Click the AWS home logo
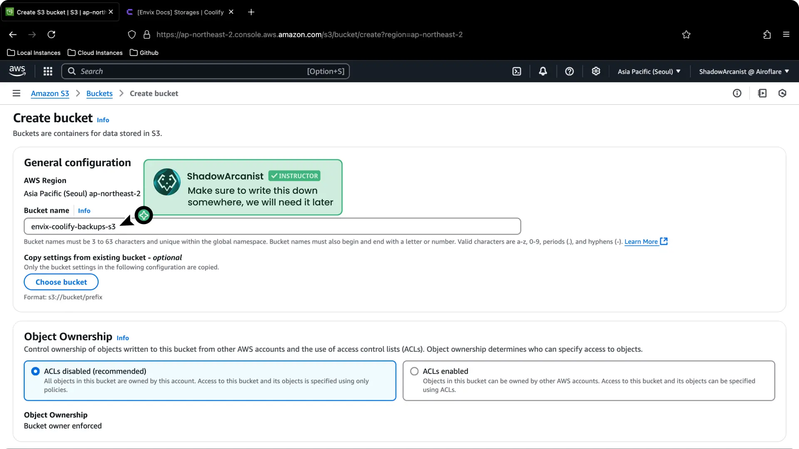The width and height of the screenshot is (799, 449). pyautogui.click(x=17, y=71)
